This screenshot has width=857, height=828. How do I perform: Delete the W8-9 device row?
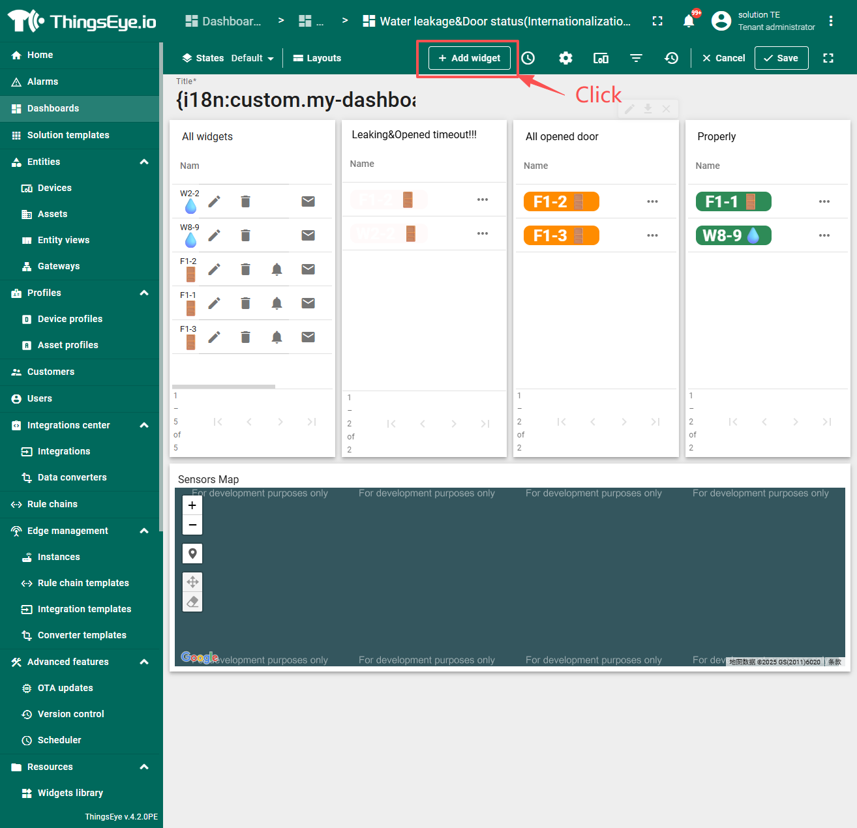tap(245, 235)
